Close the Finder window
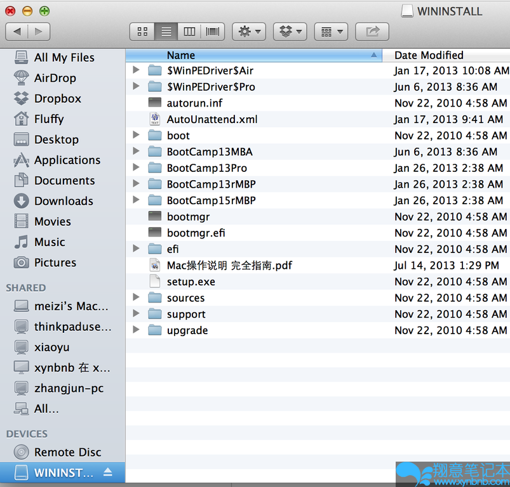 pyautogui.click(x=10, y=11)
